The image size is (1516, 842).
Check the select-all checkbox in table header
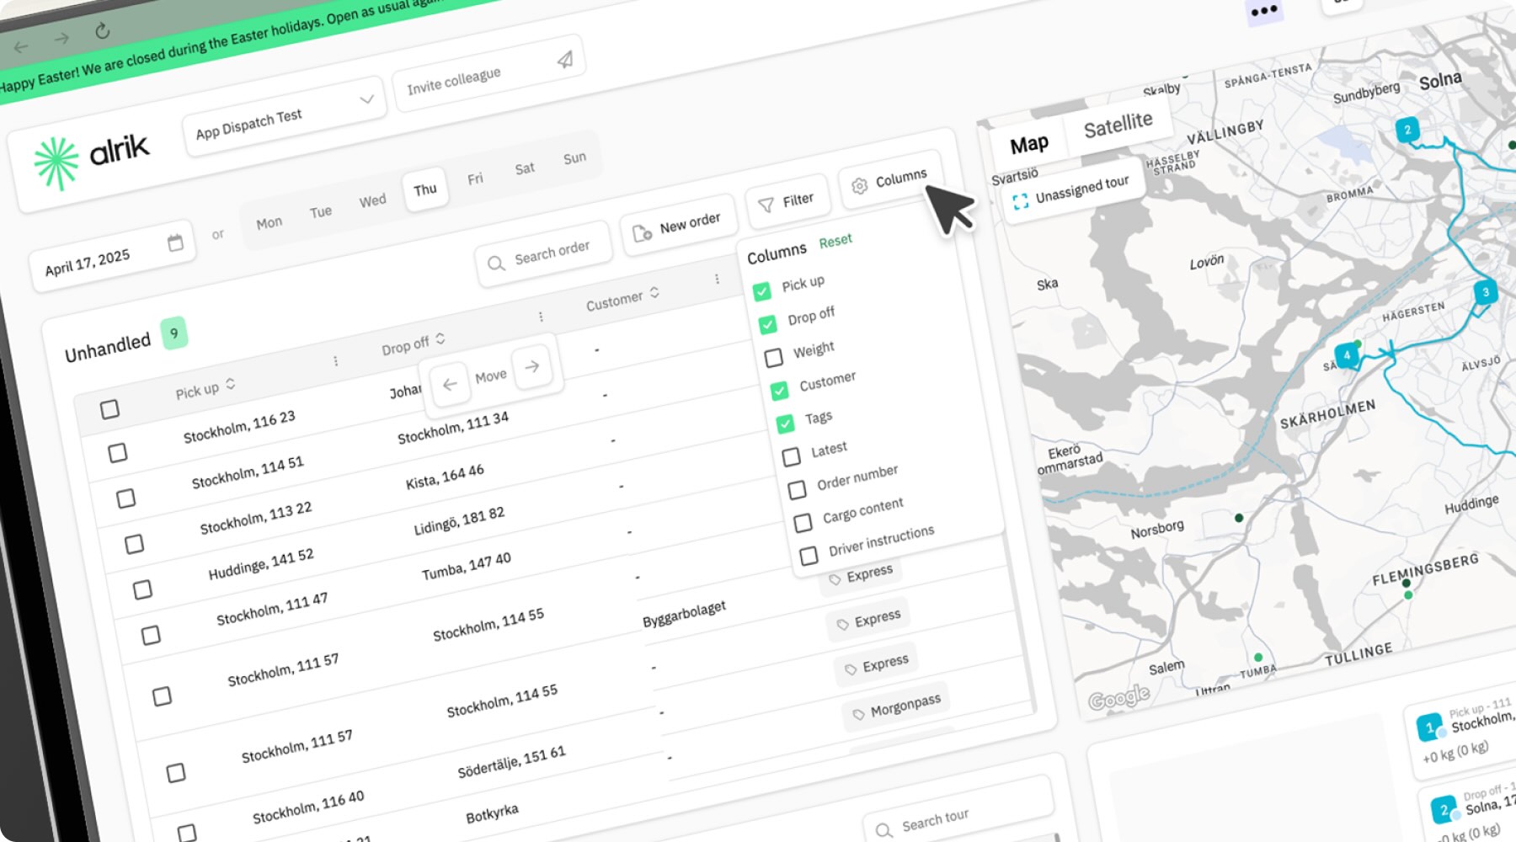(x=109, y=409)
